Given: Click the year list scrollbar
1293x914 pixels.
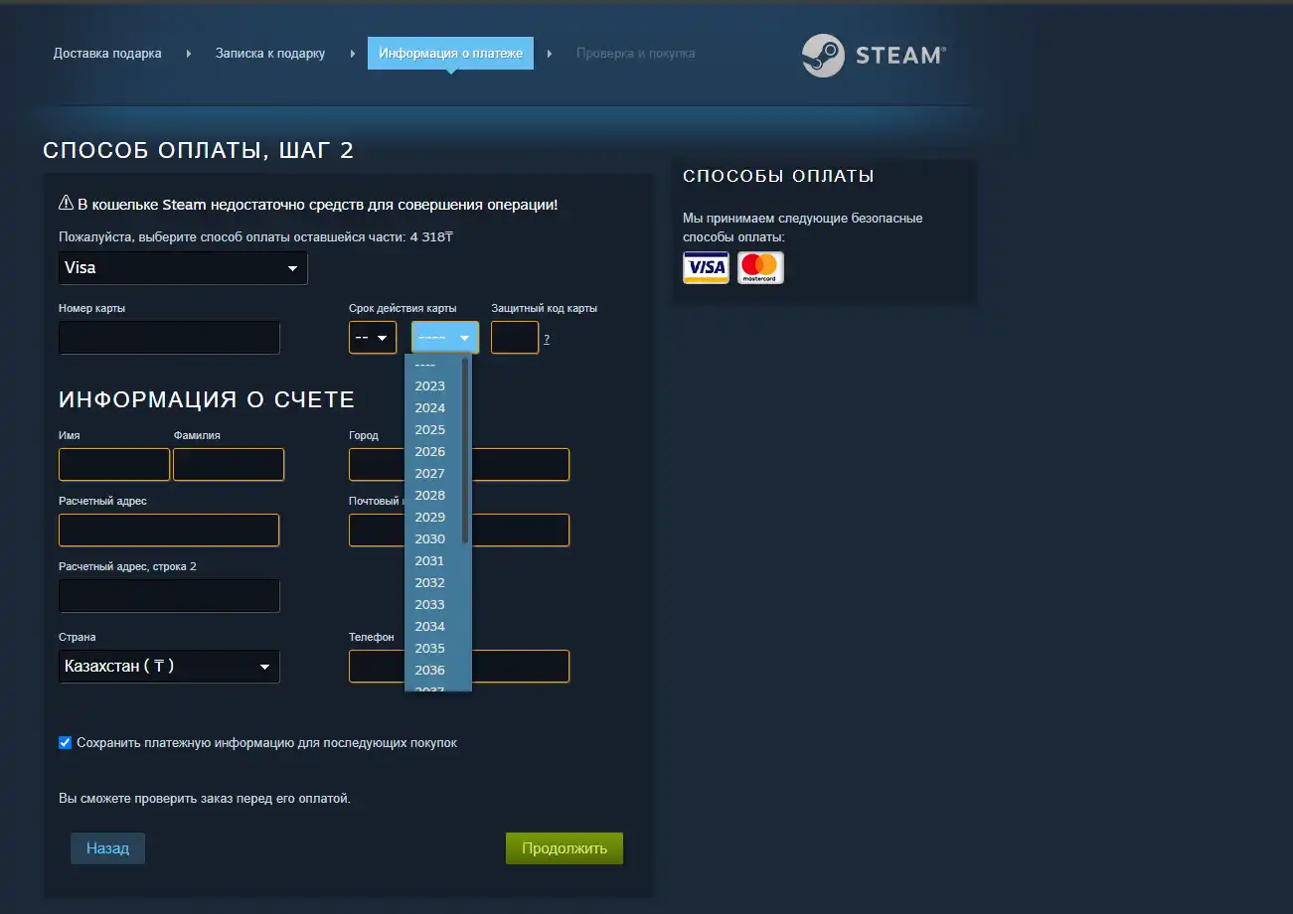Looking at the screenshot, I should tap(465, 450).
